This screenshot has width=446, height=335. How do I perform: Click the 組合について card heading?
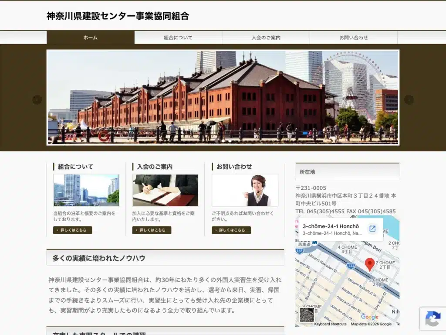75,167
